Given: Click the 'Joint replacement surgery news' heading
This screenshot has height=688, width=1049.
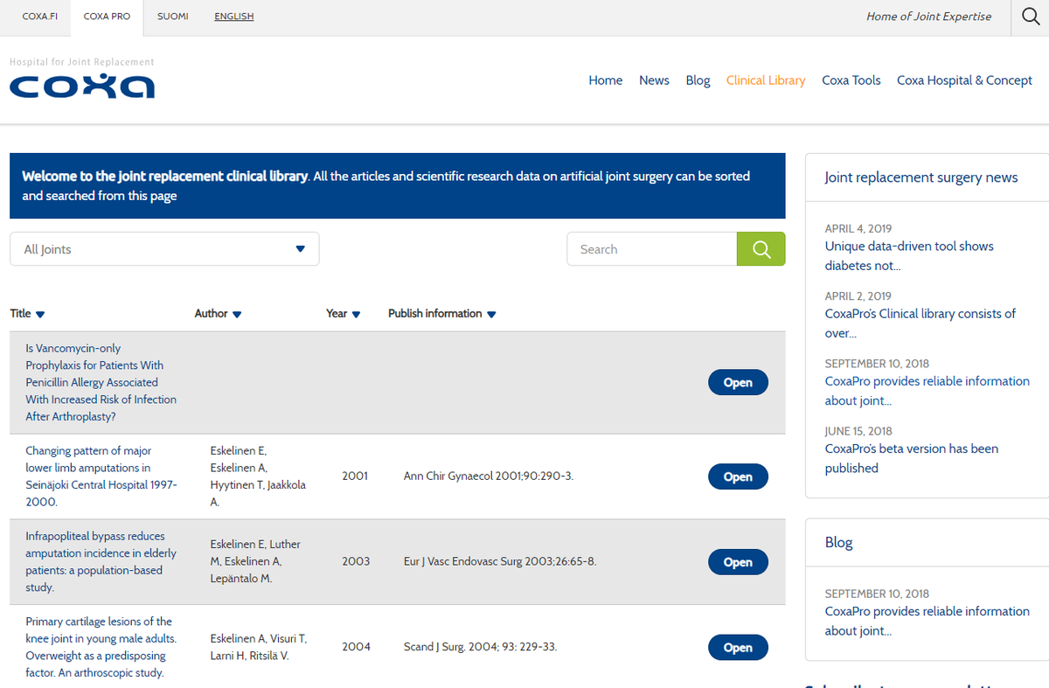Looking at the screenshot, I should click(x=921, y=177).
